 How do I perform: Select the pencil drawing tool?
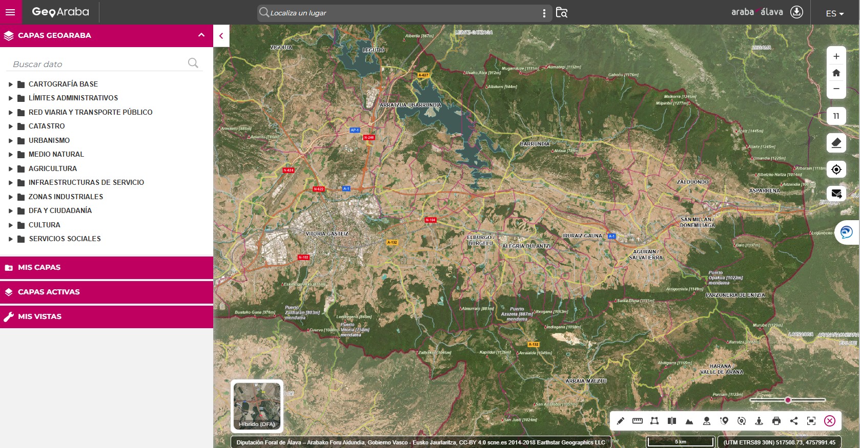(620, 421)
